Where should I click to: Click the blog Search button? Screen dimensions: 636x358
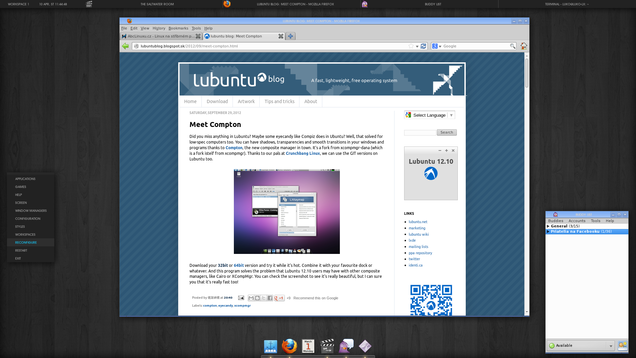click(447, 132)
